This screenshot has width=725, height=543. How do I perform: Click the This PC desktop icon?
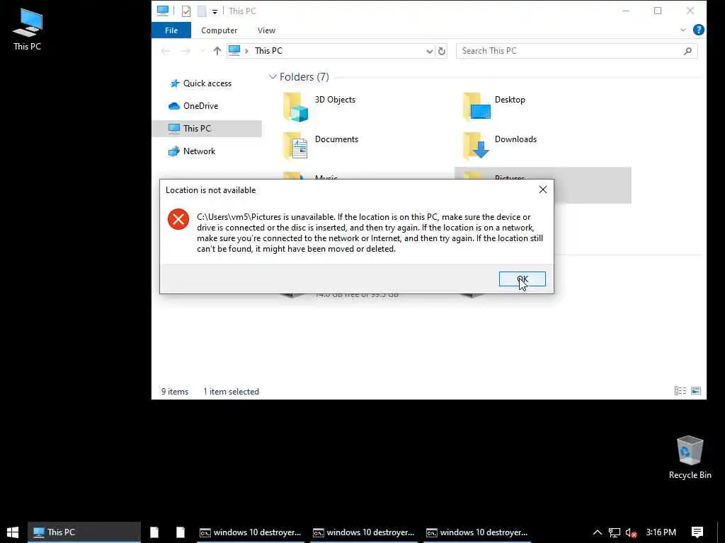click(x=28, y=29)
